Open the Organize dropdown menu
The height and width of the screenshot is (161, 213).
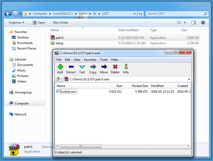pyautogui.click(x=16, y=23)
